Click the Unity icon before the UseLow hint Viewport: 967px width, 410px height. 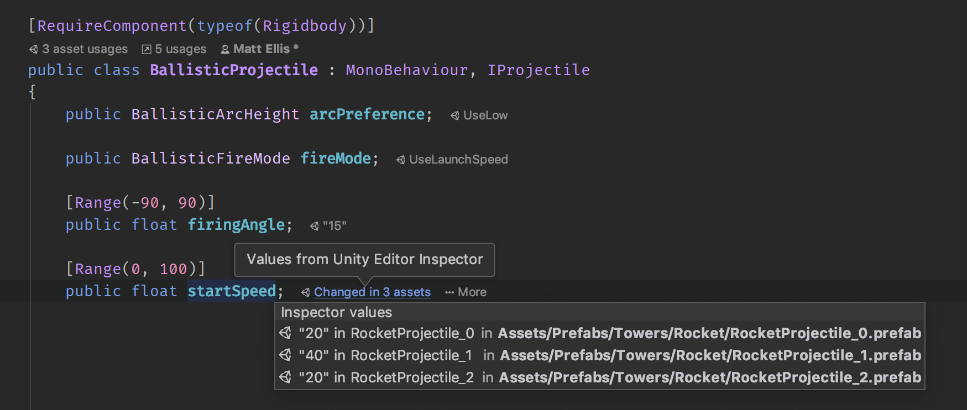455,115
